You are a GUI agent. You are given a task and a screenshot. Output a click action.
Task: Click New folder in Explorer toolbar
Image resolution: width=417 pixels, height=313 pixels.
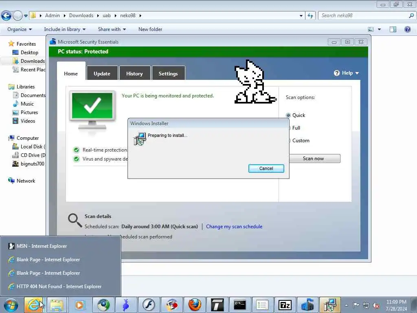coord(150,29)
